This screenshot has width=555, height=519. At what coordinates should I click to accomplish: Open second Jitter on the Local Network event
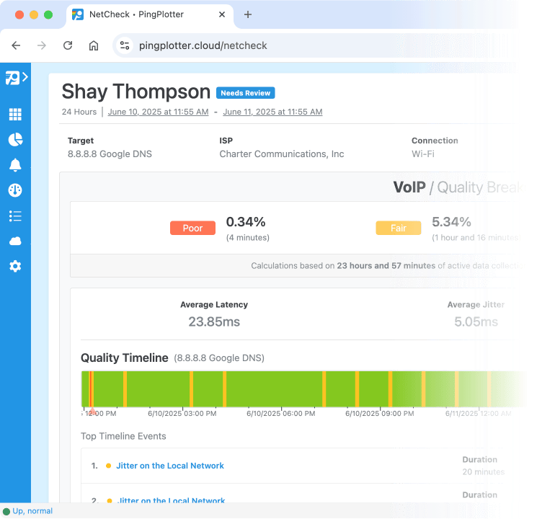[171, 500]
